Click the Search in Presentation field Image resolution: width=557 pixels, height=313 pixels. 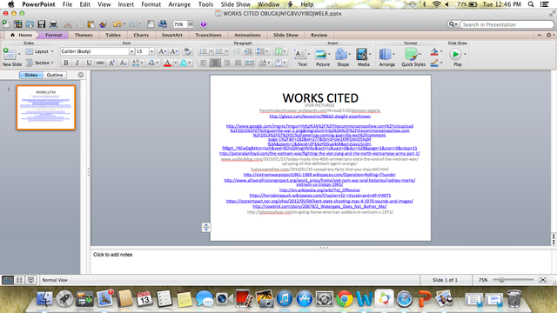507,24
